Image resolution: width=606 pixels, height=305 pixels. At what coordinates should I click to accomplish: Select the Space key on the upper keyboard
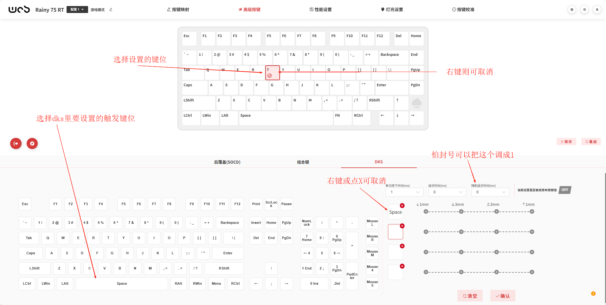[286, 118]
